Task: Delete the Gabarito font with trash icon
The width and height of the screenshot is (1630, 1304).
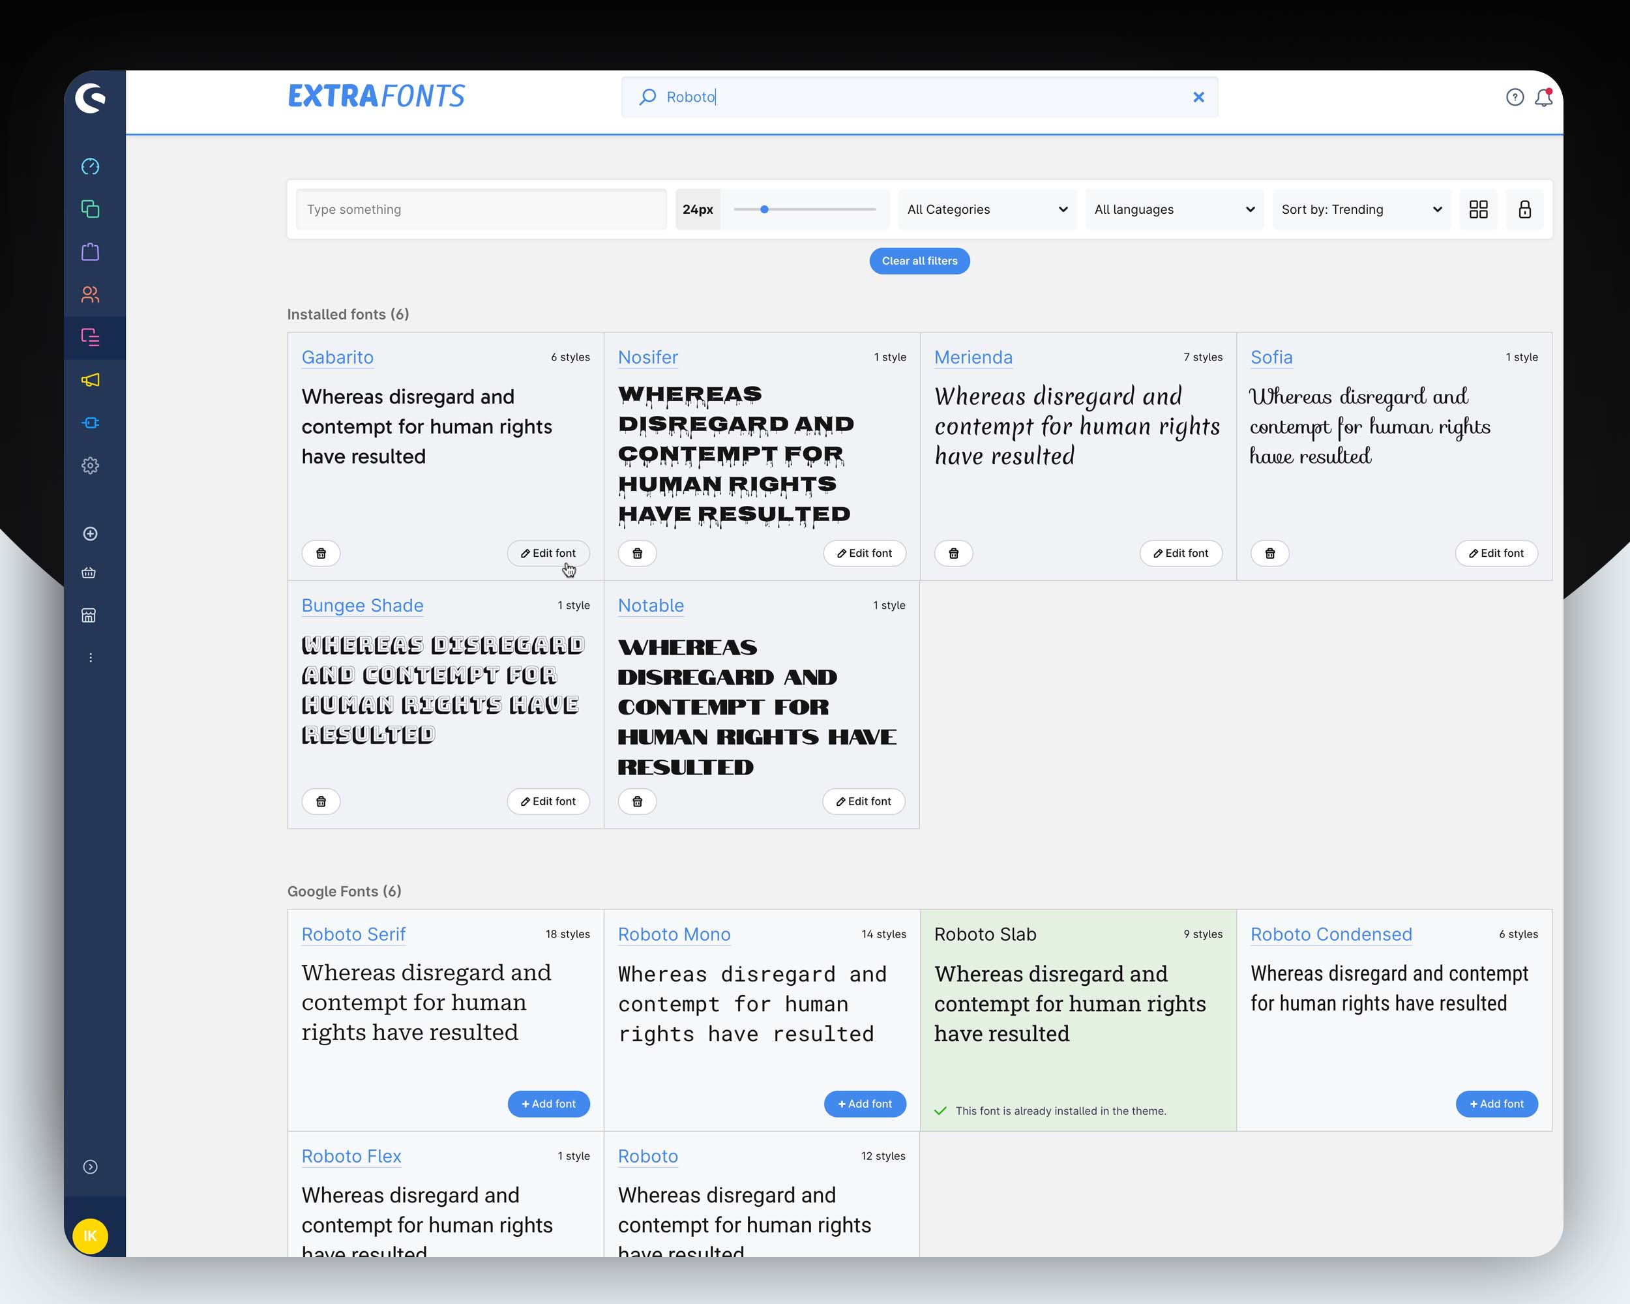Action: click(x=321, y=554)
